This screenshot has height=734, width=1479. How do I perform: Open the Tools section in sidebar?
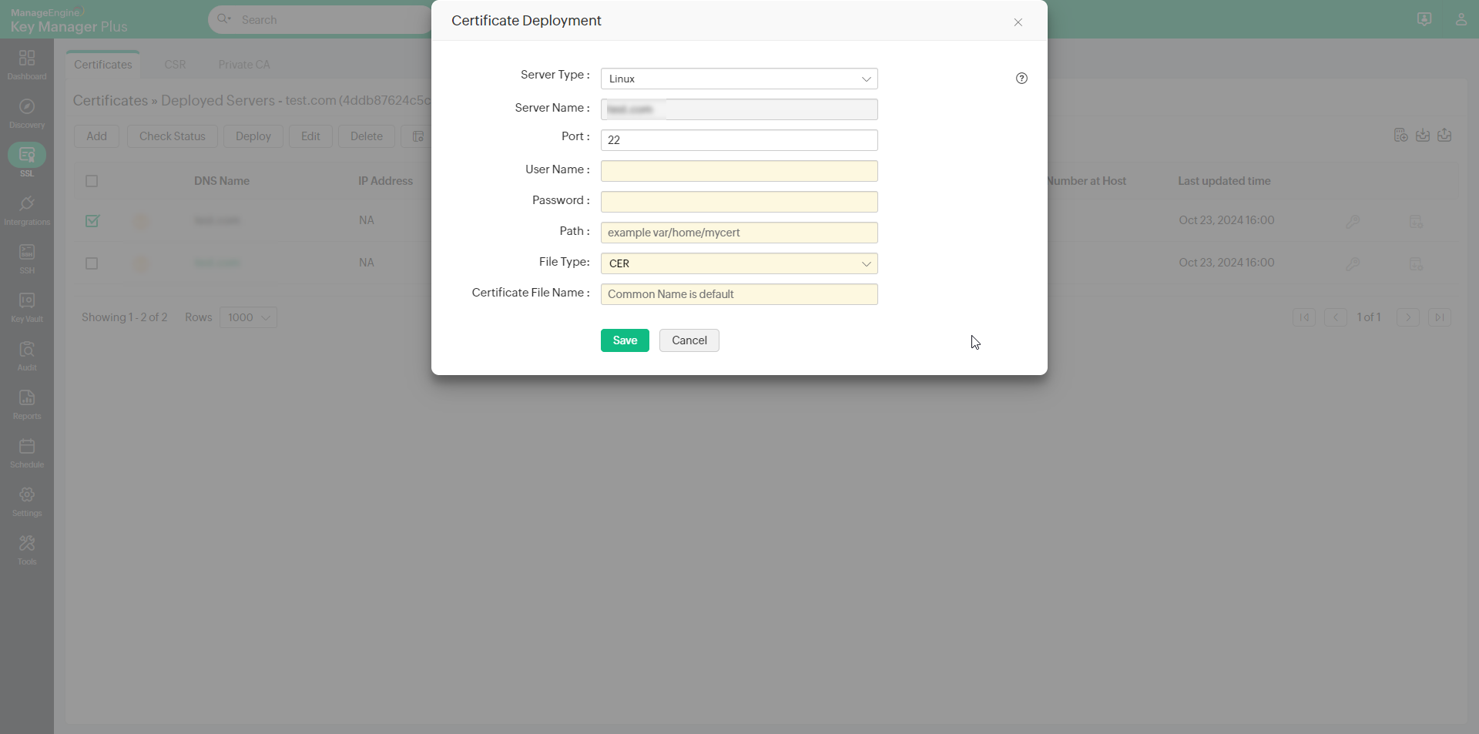click(x=27, y=550)
